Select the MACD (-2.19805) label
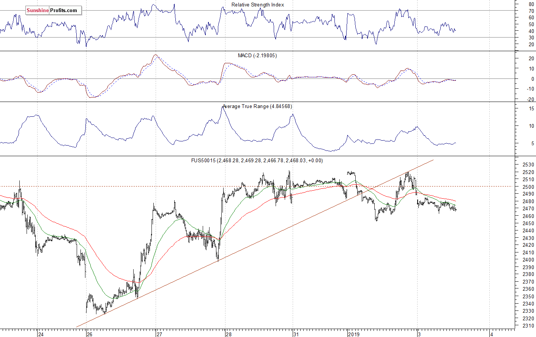536x337 pixels. tap(257, 56)
